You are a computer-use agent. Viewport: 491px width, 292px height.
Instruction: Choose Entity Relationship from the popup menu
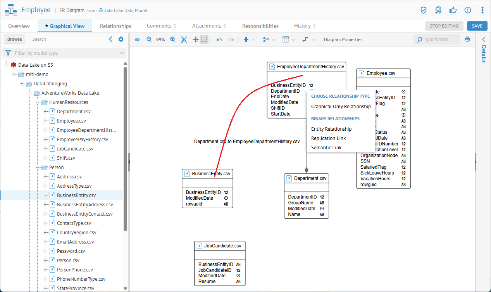click(331, 129)
